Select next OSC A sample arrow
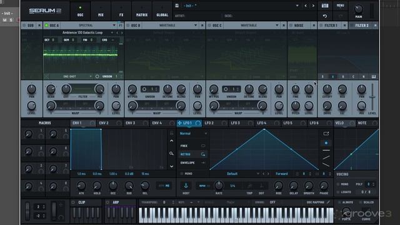 point(122,32)
